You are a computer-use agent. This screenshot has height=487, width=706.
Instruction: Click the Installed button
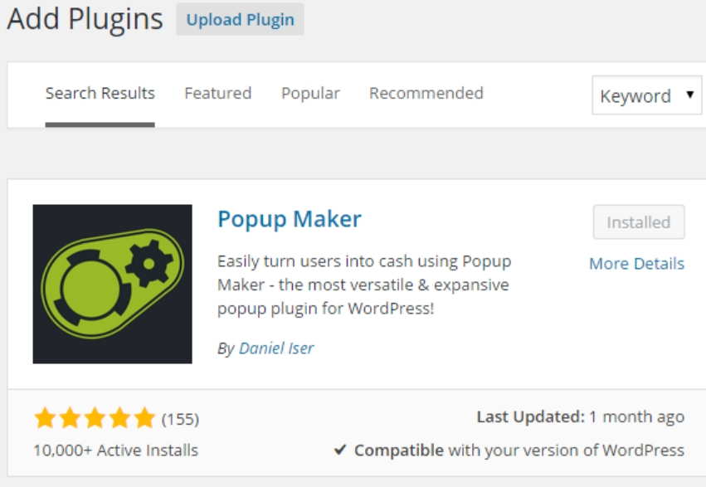pyautogui.click(x=639, y=222)
